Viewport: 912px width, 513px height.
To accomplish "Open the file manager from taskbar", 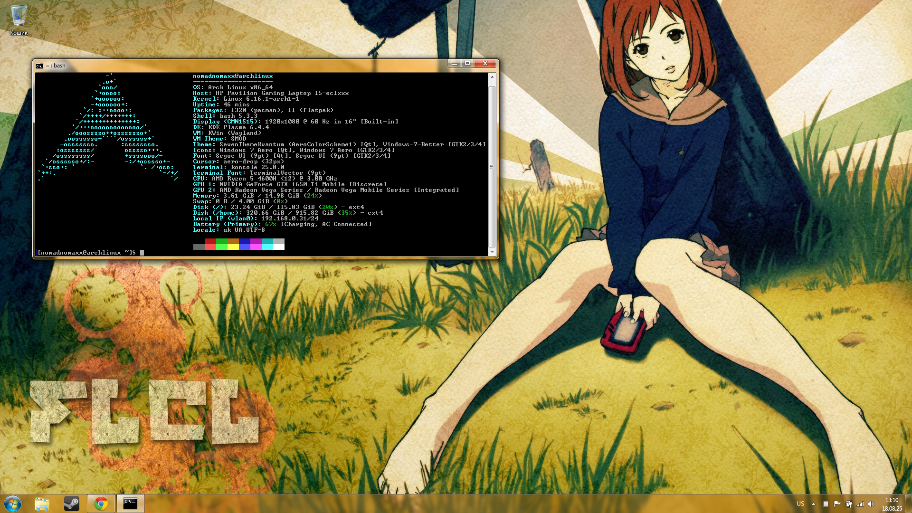I will 42,503.
